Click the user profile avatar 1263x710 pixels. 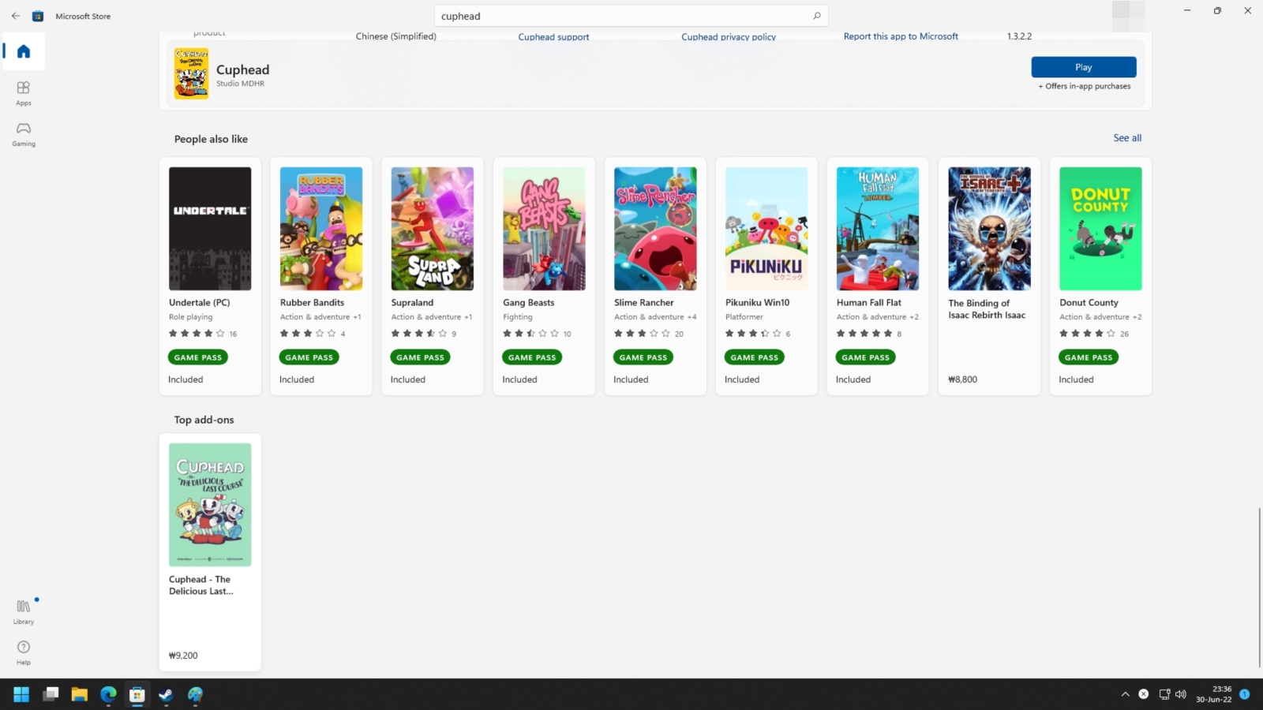click(x=1128, y=16)
